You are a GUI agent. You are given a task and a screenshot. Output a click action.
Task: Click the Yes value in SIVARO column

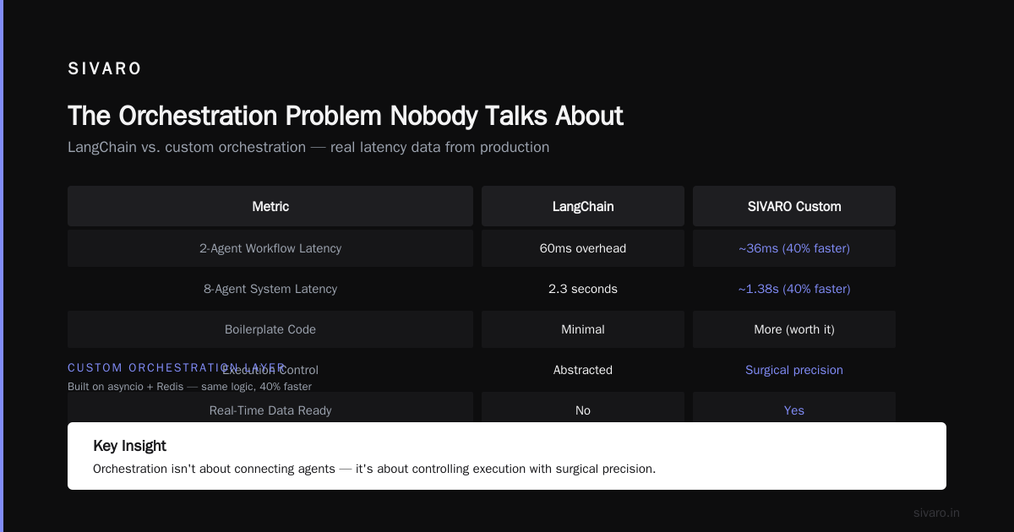click(x=794, y=410)
